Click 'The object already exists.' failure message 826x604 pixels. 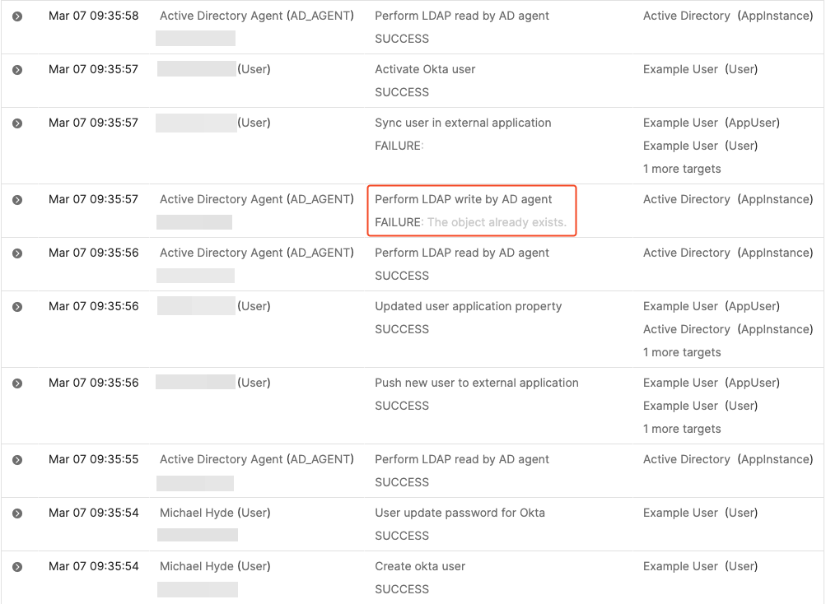[x=497, y=222]
